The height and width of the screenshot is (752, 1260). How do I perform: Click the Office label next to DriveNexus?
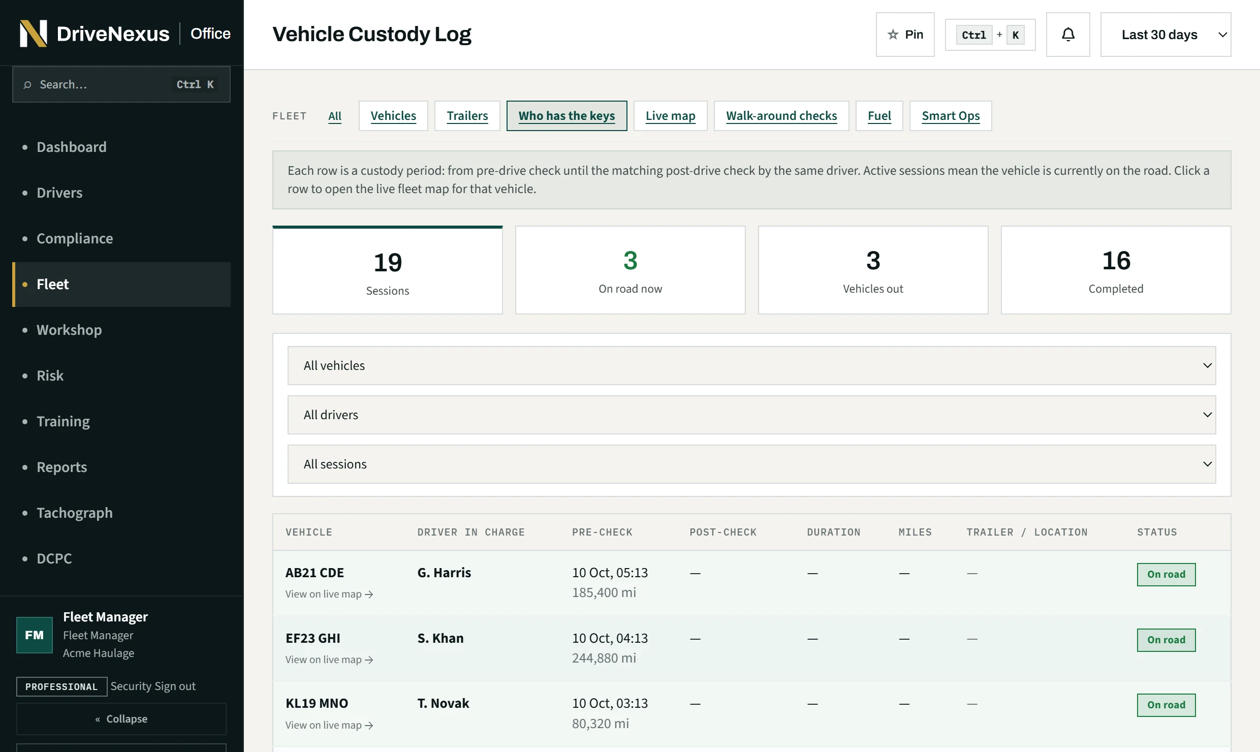pos(210,34)
